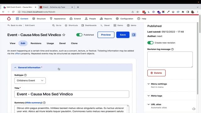Click the red Delete button
Screen dimensions: 201x113
tap(156, 73)
